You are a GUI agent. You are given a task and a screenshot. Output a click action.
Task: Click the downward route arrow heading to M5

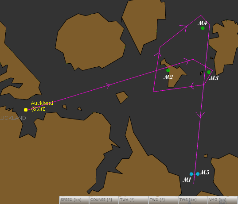(x=200, y=115)
